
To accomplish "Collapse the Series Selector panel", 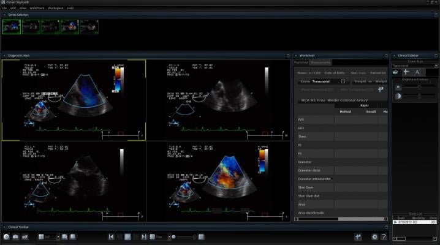I will click(4, 13).
